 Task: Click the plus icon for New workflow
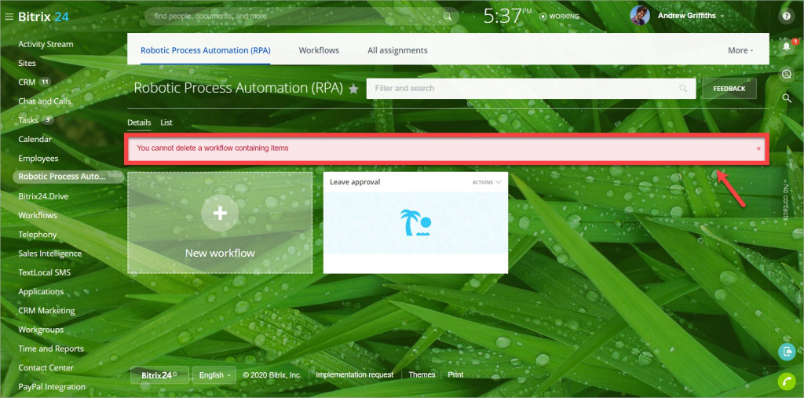coord(220,214)
